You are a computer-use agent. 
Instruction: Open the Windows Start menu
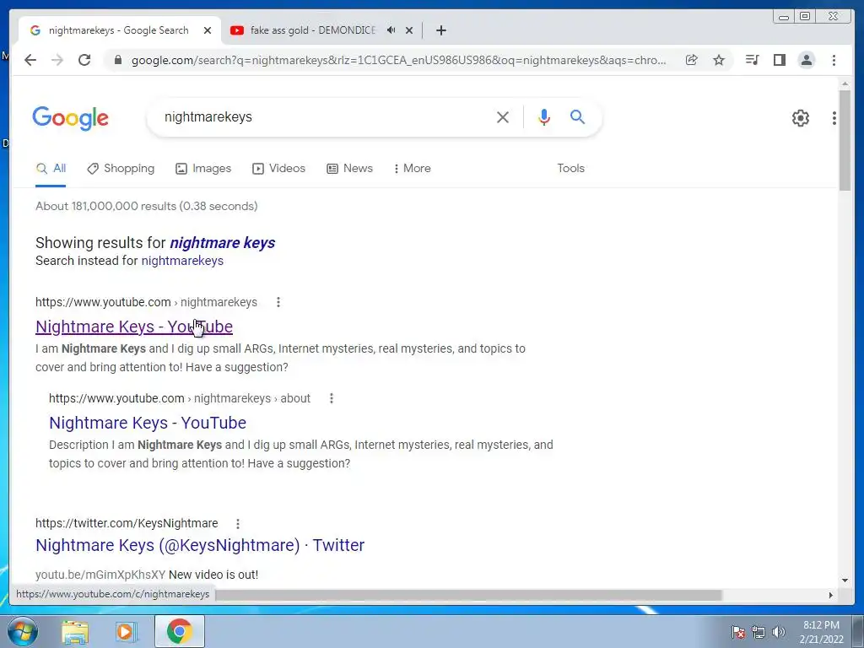[x=23, y=631]
